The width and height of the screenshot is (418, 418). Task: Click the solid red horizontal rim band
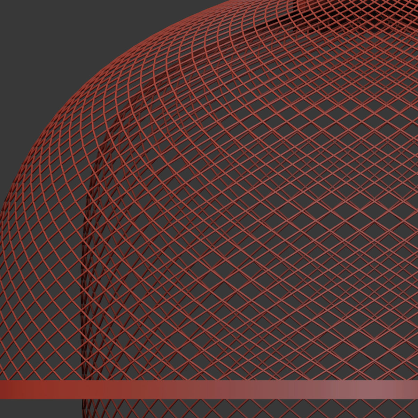[209, 389]
